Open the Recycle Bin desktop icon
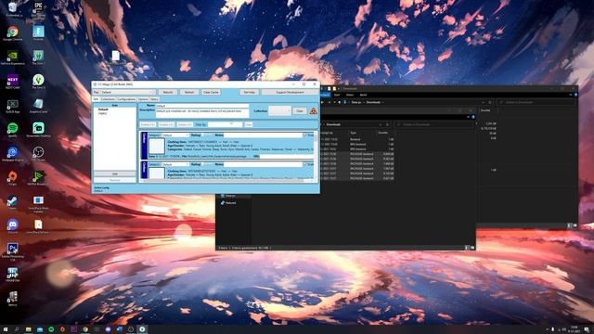 click(12, 7)
